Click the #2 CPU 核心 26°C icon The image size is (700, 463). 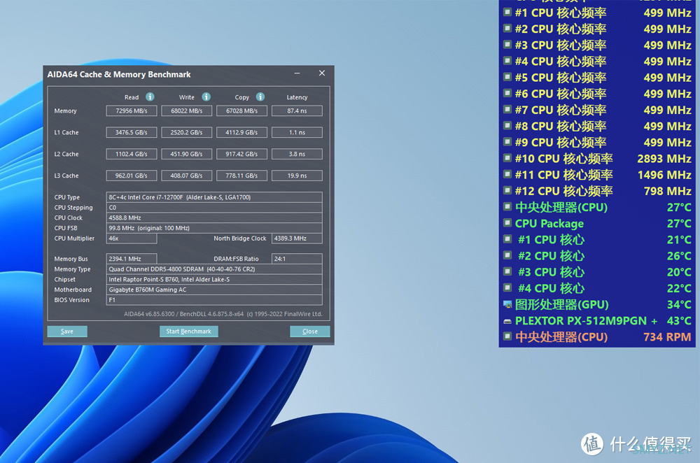(x=507, y=255)
